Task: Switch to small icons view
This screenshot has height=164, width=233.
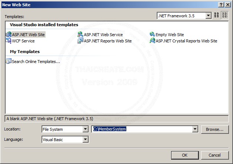Action: [x=225, y=15]
